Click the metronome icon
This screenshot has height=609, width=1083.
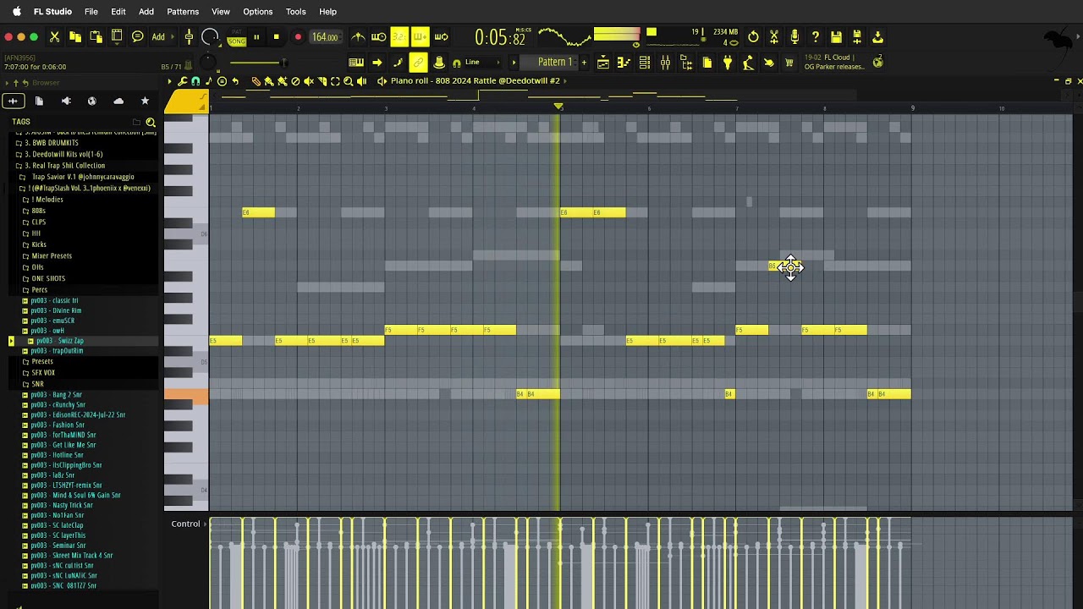click(x=359, y=37)
